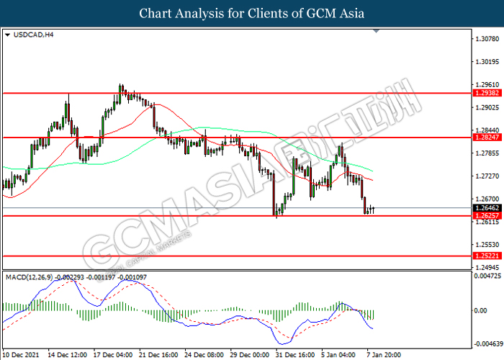
Task: Click the MACD -0.004639 scale value
Action: pos(489,344)
